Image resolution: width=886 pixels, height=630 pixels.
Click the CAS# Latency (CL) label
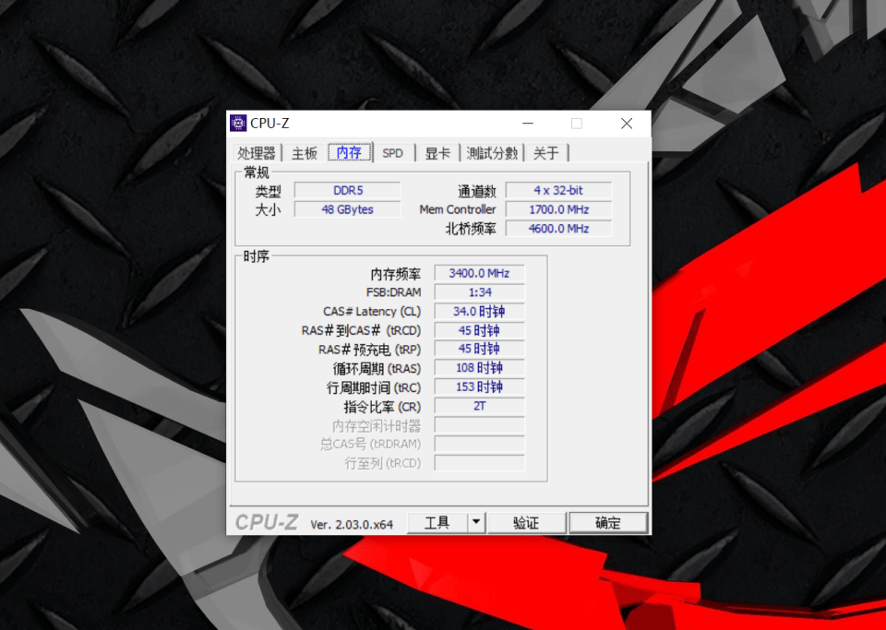pos(372,312)
